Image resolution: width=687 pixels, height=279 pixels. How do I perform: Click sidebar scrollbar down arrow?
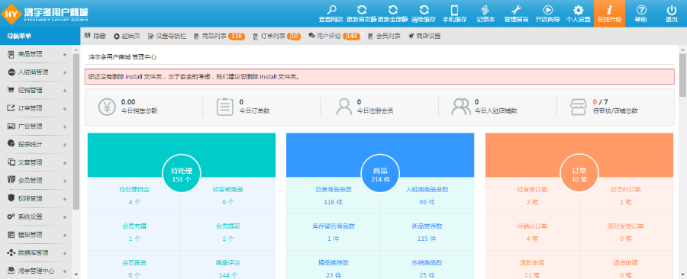(76, 274)
